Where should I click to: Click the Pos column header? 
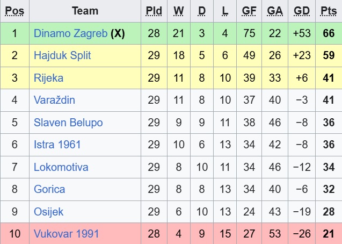click(x=14, y=11)
